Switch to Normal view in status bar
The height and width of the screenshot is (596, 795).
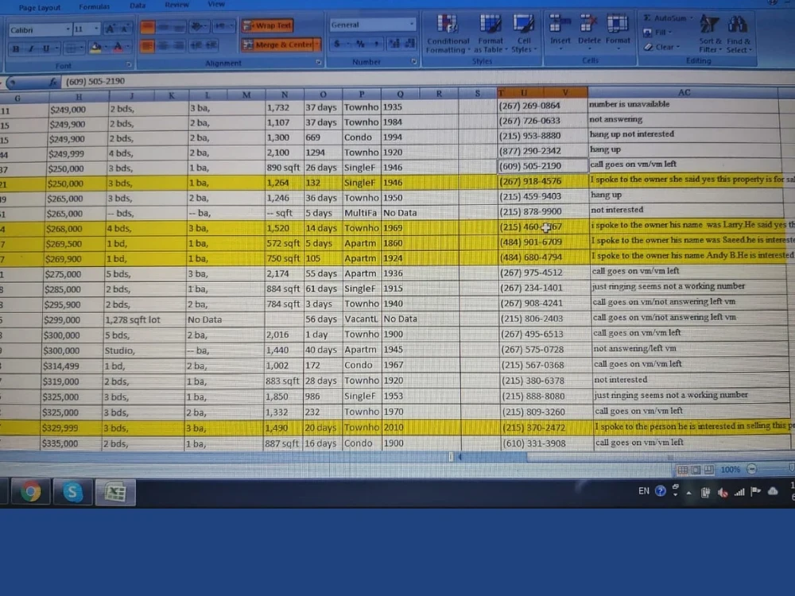pos(682,470)
